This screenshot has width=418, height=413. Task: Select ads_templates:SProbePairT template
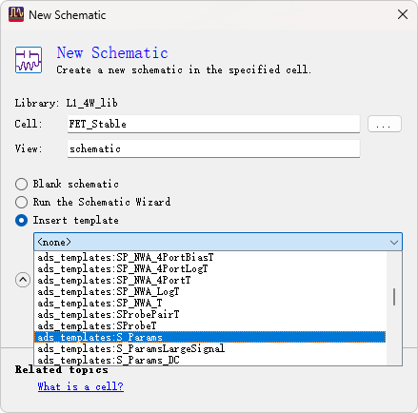pyautogui.click(x=209, y=314)
